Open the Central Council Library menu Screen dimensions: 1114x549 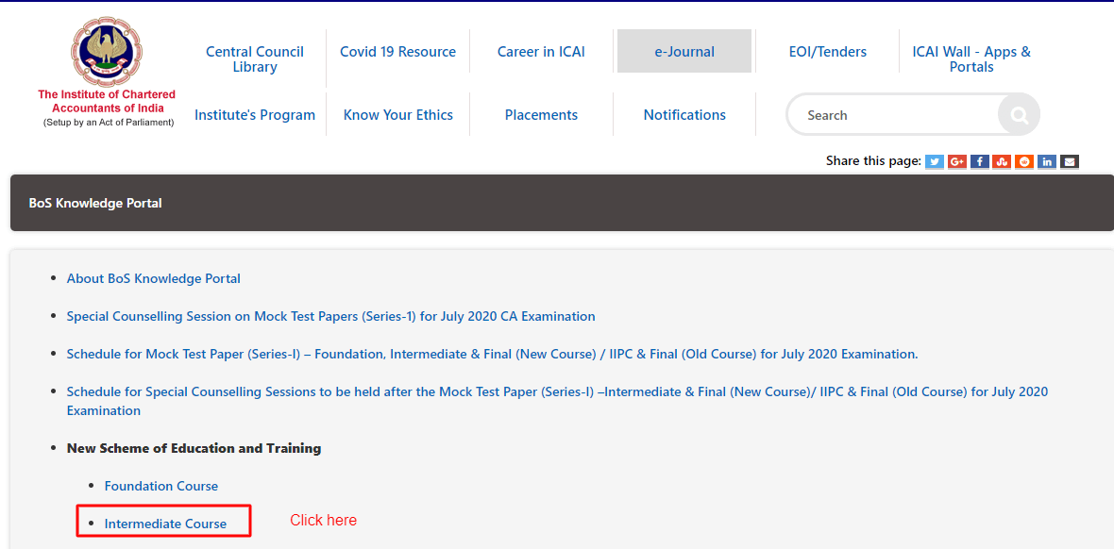[x=255, y=59]
